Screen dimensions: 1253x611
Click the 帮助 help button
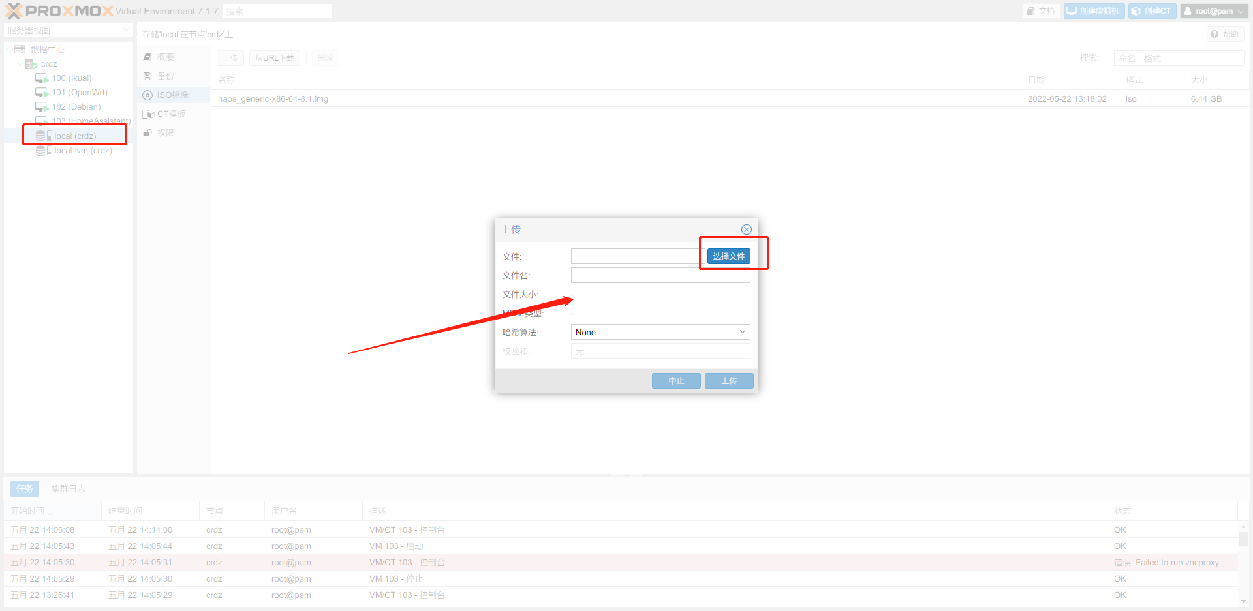click(1224, 34)
